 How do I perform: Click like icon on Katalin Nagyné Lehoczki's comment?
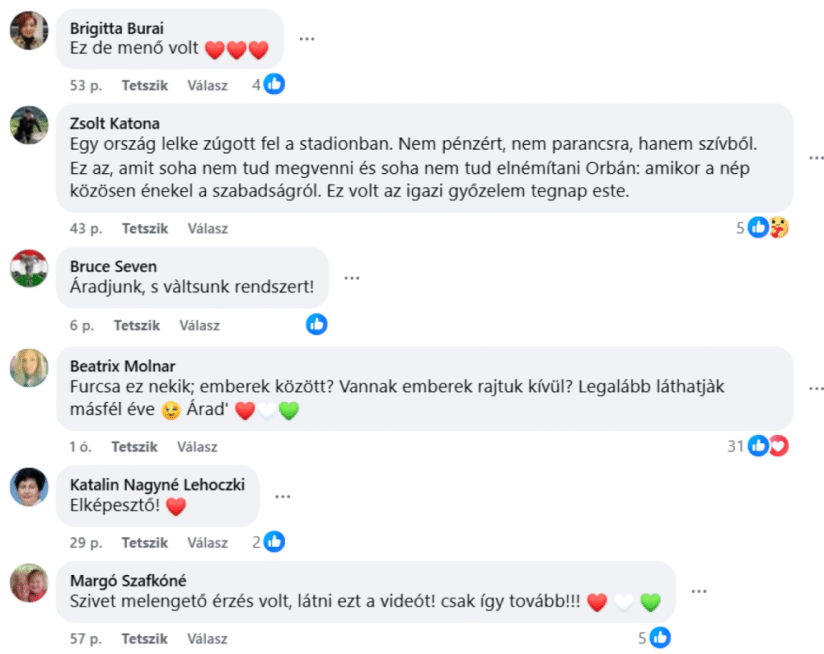tap(274, 542)
